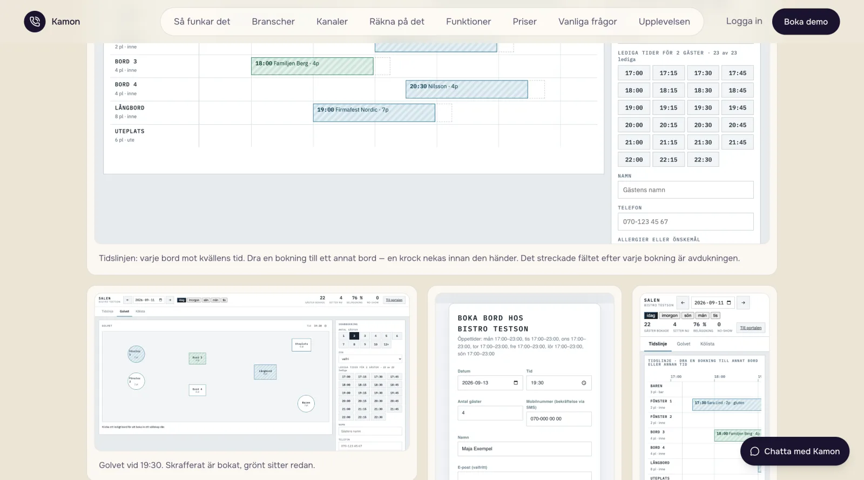This screenshot has width=864, height=480.
Task: Open the valfri zone dropdown in the floor panel
Action: point(370,359)
